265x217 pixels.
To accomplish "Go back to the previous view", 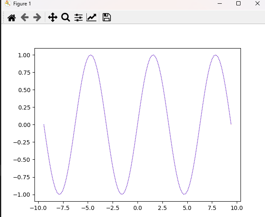I will 25,17.
